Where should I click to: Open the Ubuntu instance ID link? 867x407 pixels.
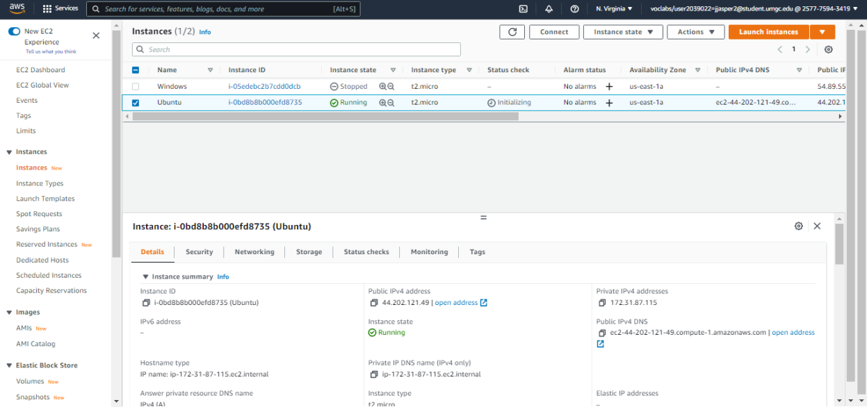(x=265, y=103)
